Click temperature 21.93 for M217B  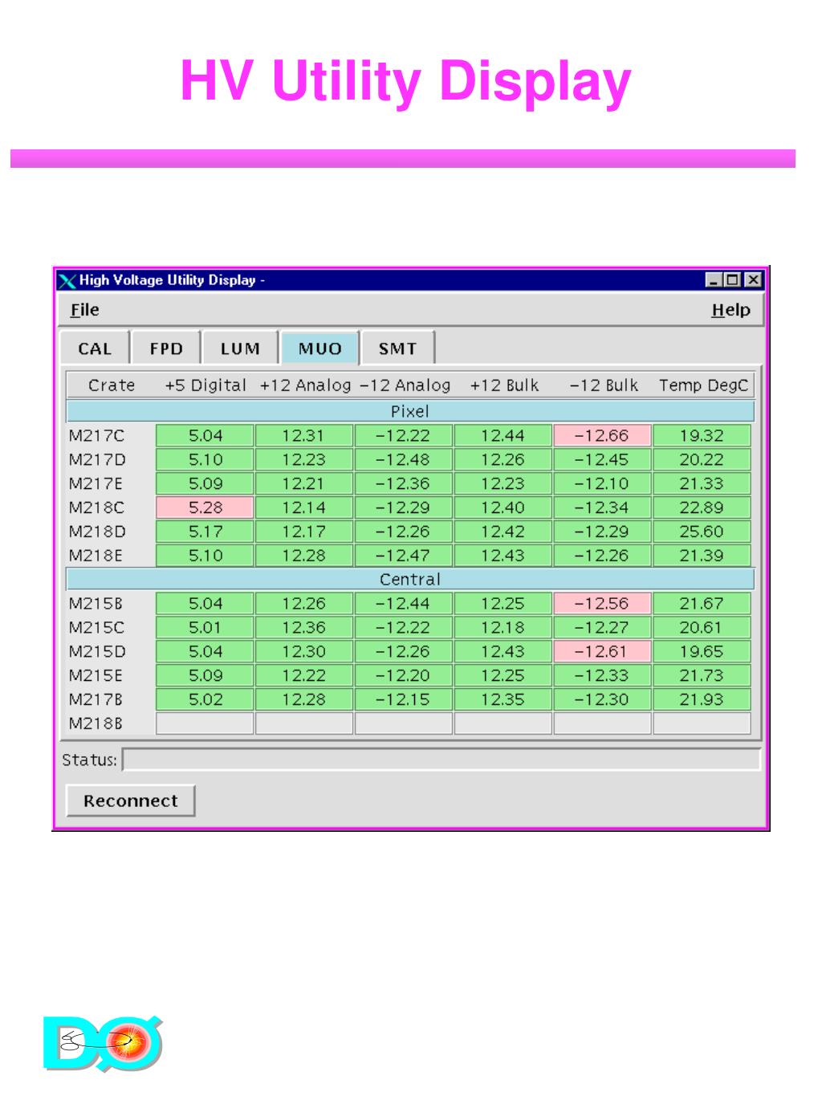click(702, 699)
